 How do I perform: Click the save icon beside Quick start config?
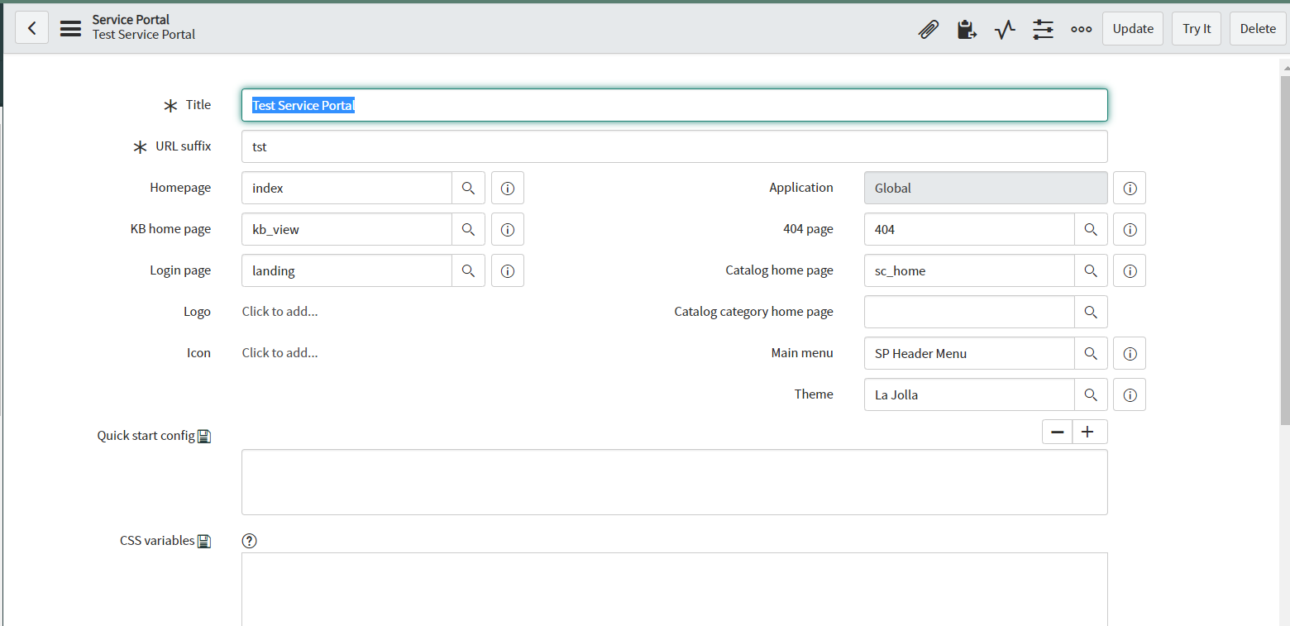203,436
